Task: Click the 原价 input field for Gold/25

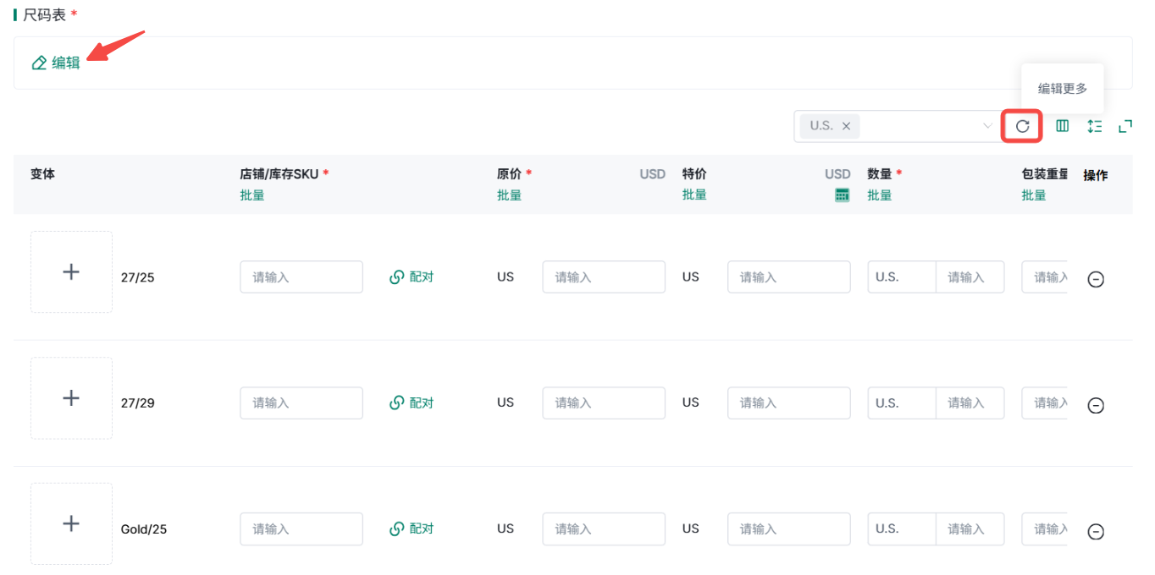Action: point(603,528)
